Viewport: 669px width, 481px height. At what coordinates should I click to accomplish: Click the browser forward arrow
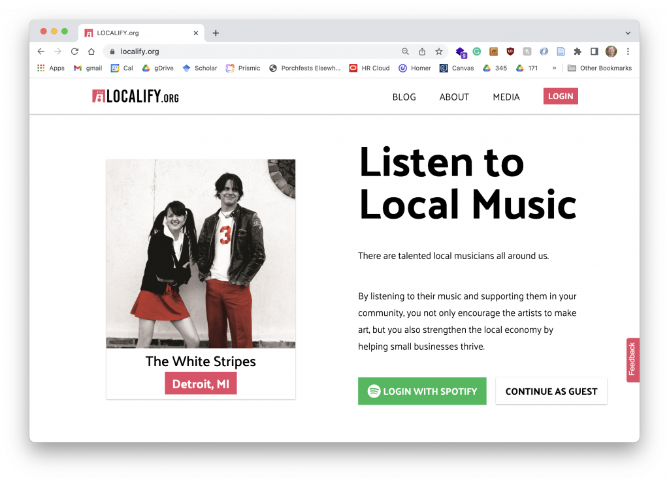coord(57,52)
